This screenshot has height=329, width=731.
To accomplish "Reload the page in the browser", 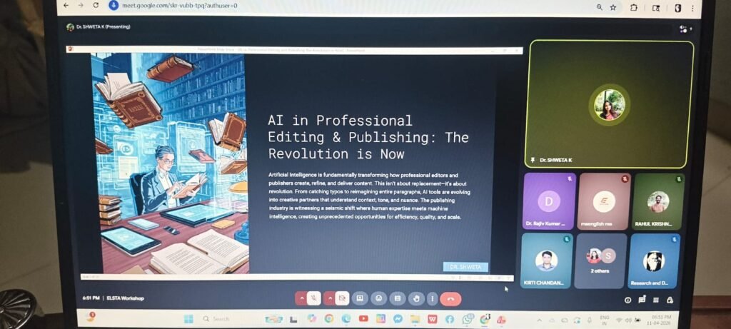I will point(96,6).
